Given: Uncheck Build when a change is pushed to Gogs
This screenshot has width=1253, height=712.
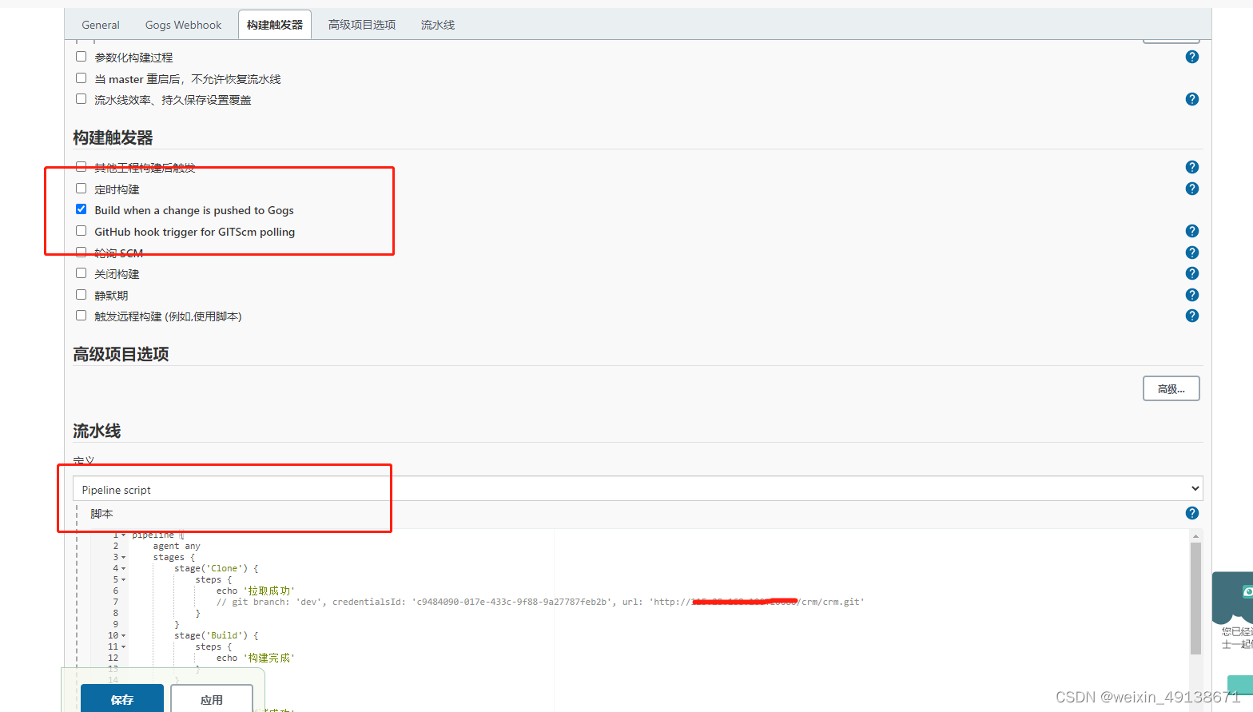Looking at the screenshot, I should tap(81, 209).
